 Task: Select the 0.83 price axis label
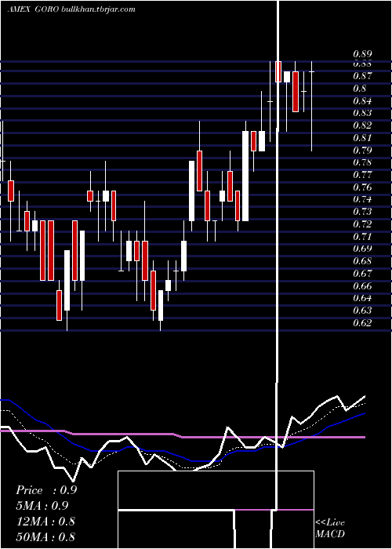[362, 113]
